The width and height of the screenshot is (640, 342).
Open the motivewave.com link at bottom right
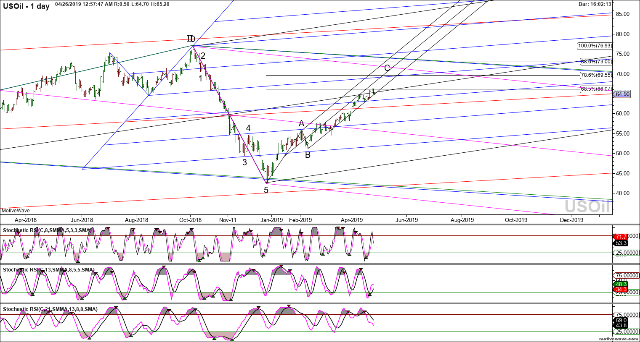(x=619, y=338)
